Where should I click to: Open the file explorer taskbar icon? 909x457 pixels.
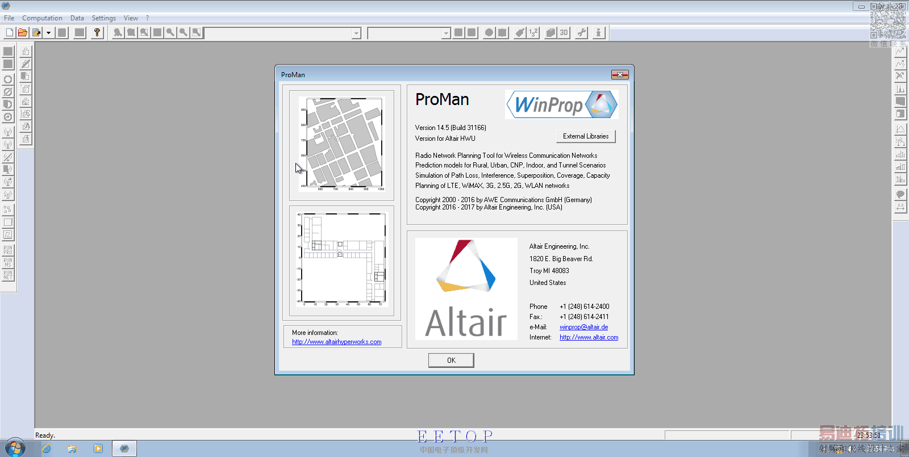pyautogui.click(x=72, y=448)
